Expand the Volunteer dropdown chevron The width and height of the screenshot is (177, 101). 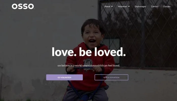[129, 6]
